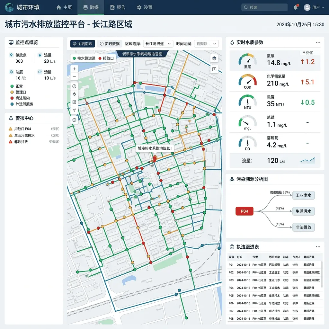Click the map frame icon below layers
This screenshot has height=329, width=329.
click(x=214, y=69)
